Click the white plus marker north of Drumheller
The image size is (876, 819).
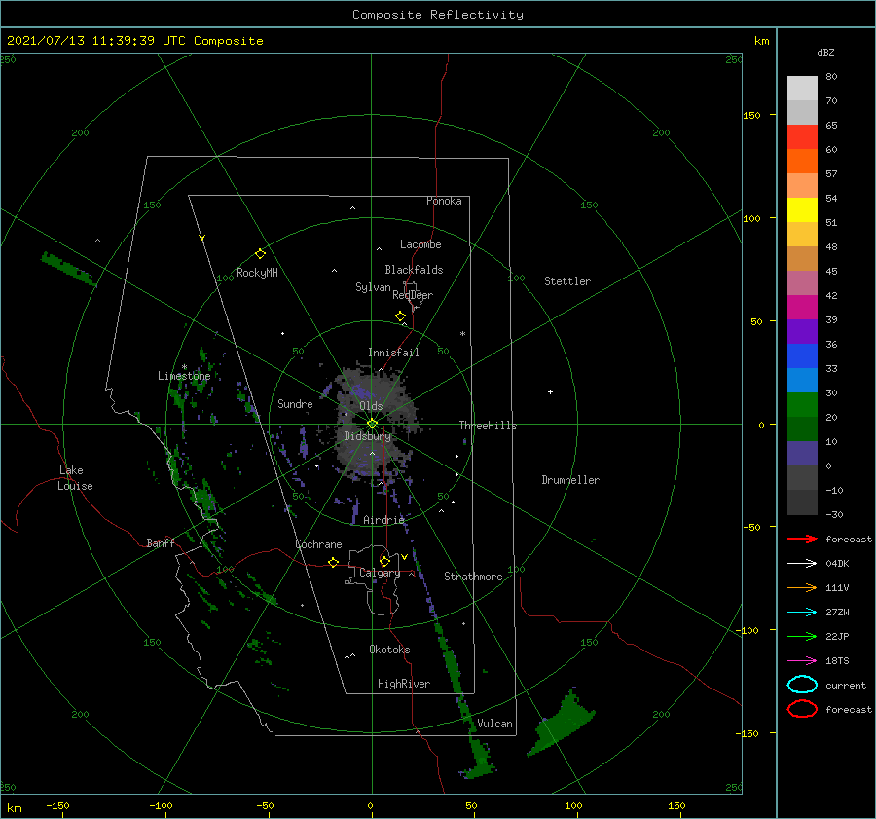550,391
